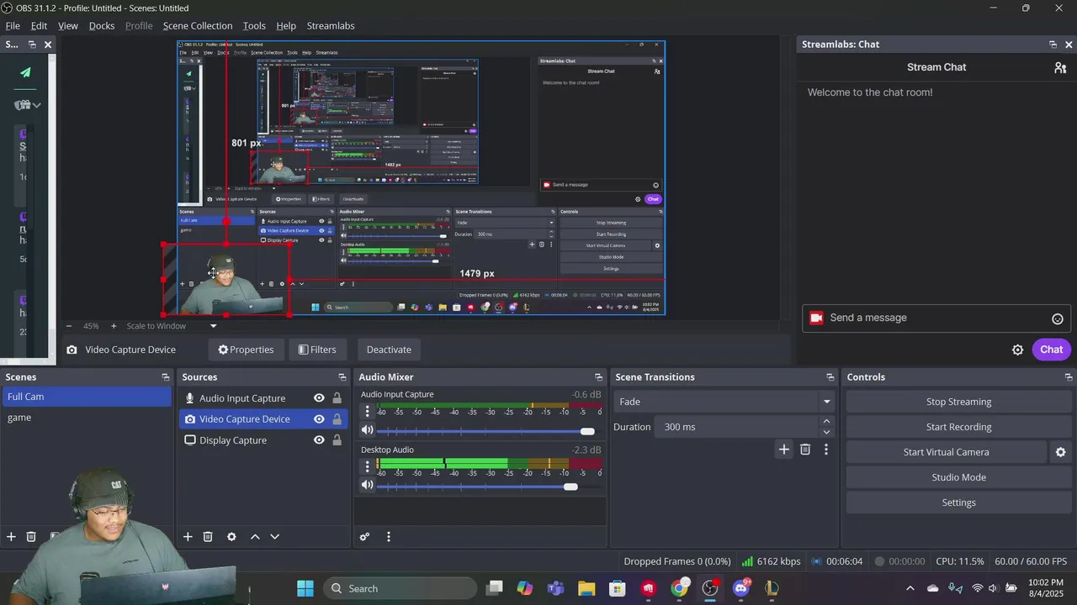Open Desktop Audio options dots
The height and width of the screenshot is (605, 1077).
(x=367, y=466)
